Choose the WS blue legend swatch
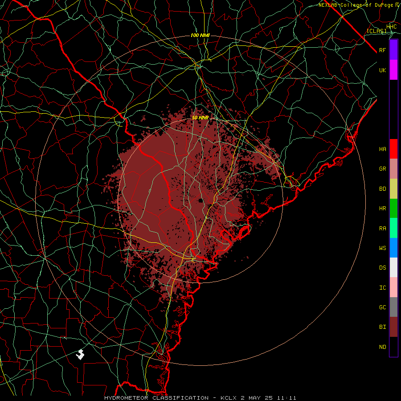Image resolution: width=401 pixels, height=401 pixels. (x=393, y=248)
